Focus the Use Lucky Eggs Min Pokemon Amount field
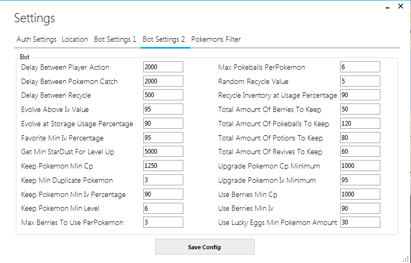The image size is (411, 263). point(360,222)
